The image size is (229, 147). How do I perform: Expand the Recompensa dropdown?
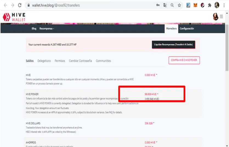click(x=47, y=28)
